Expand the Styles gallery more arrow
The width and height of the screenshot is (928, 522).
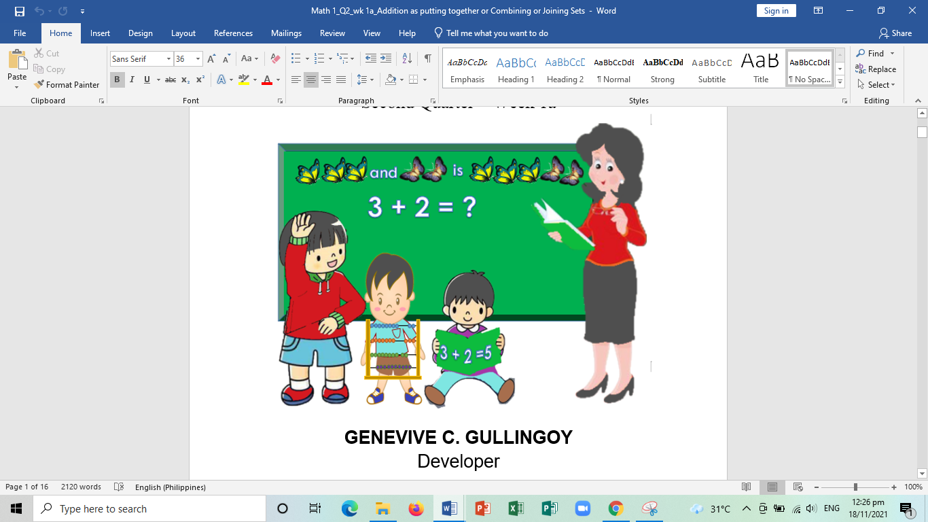point(840,82)
